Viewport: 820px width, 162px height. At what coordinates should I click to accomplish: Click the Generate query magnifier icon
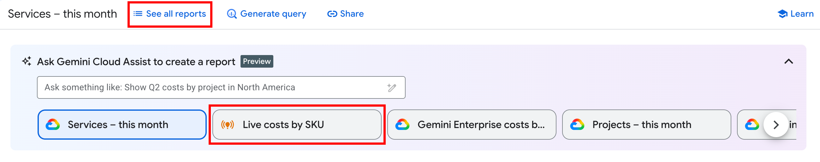(231, 14)
